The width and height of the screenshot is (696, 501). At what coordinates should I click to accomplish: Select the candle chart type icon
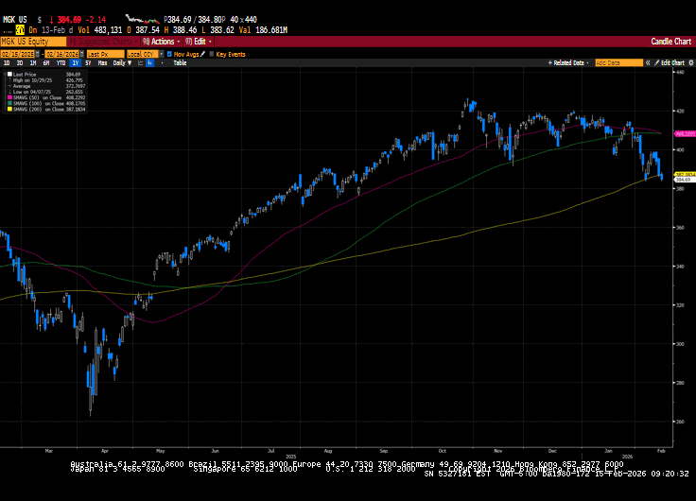point(150,62)
